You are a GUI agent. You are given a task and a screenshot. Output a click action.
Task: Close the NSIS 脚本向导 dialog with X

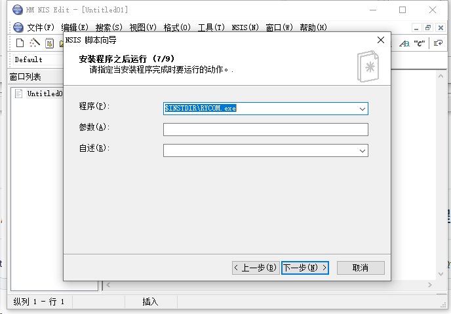pyautogui.click(x=380, y=40)
